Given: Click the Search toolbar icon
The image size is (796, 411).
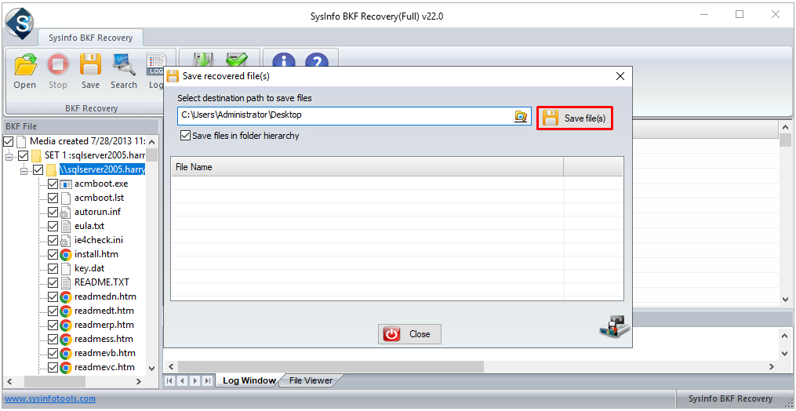Looking at the screenshot, I should point(124,64).
